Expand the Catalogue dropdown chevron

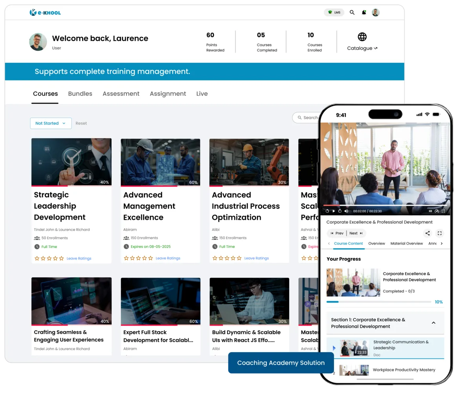(375, 48)
